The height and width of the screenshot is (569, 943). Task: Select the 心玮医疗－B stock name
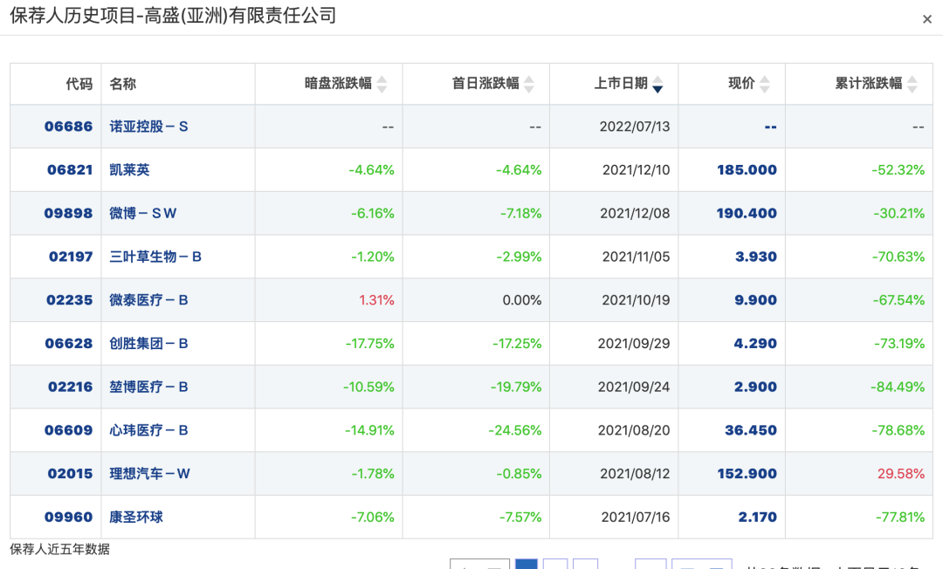pos(148,430)
